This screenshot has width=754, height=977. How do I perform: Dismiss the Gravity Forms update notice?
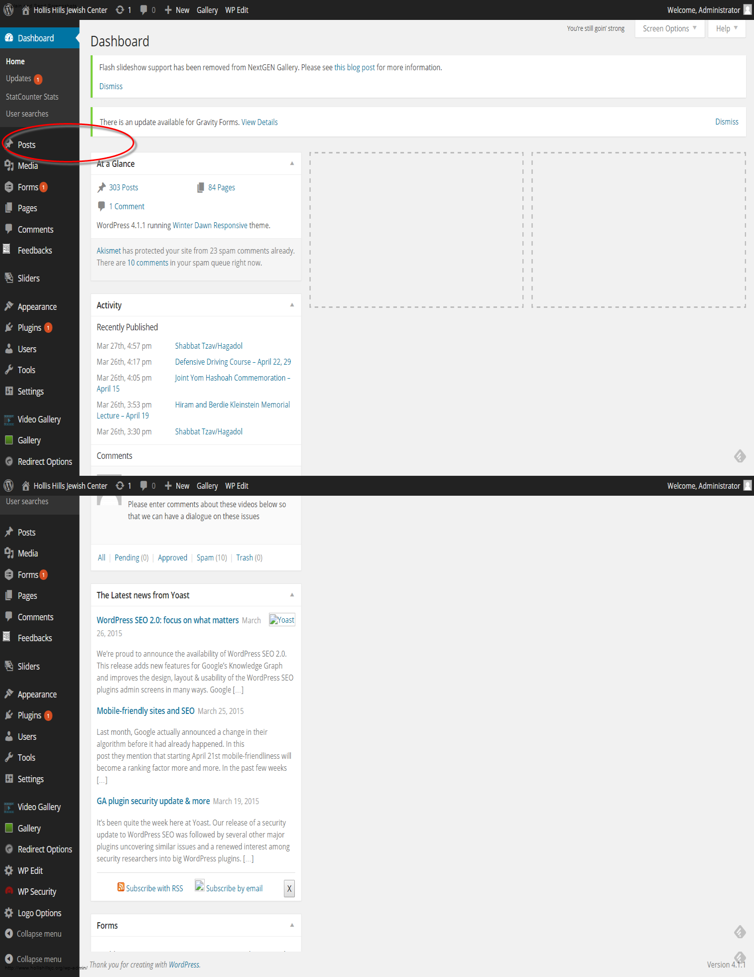click(727, 122)
